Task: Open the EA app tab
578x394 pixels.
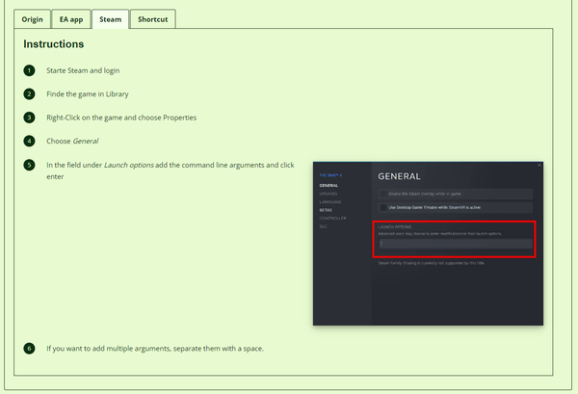Action: pos(71,19)
